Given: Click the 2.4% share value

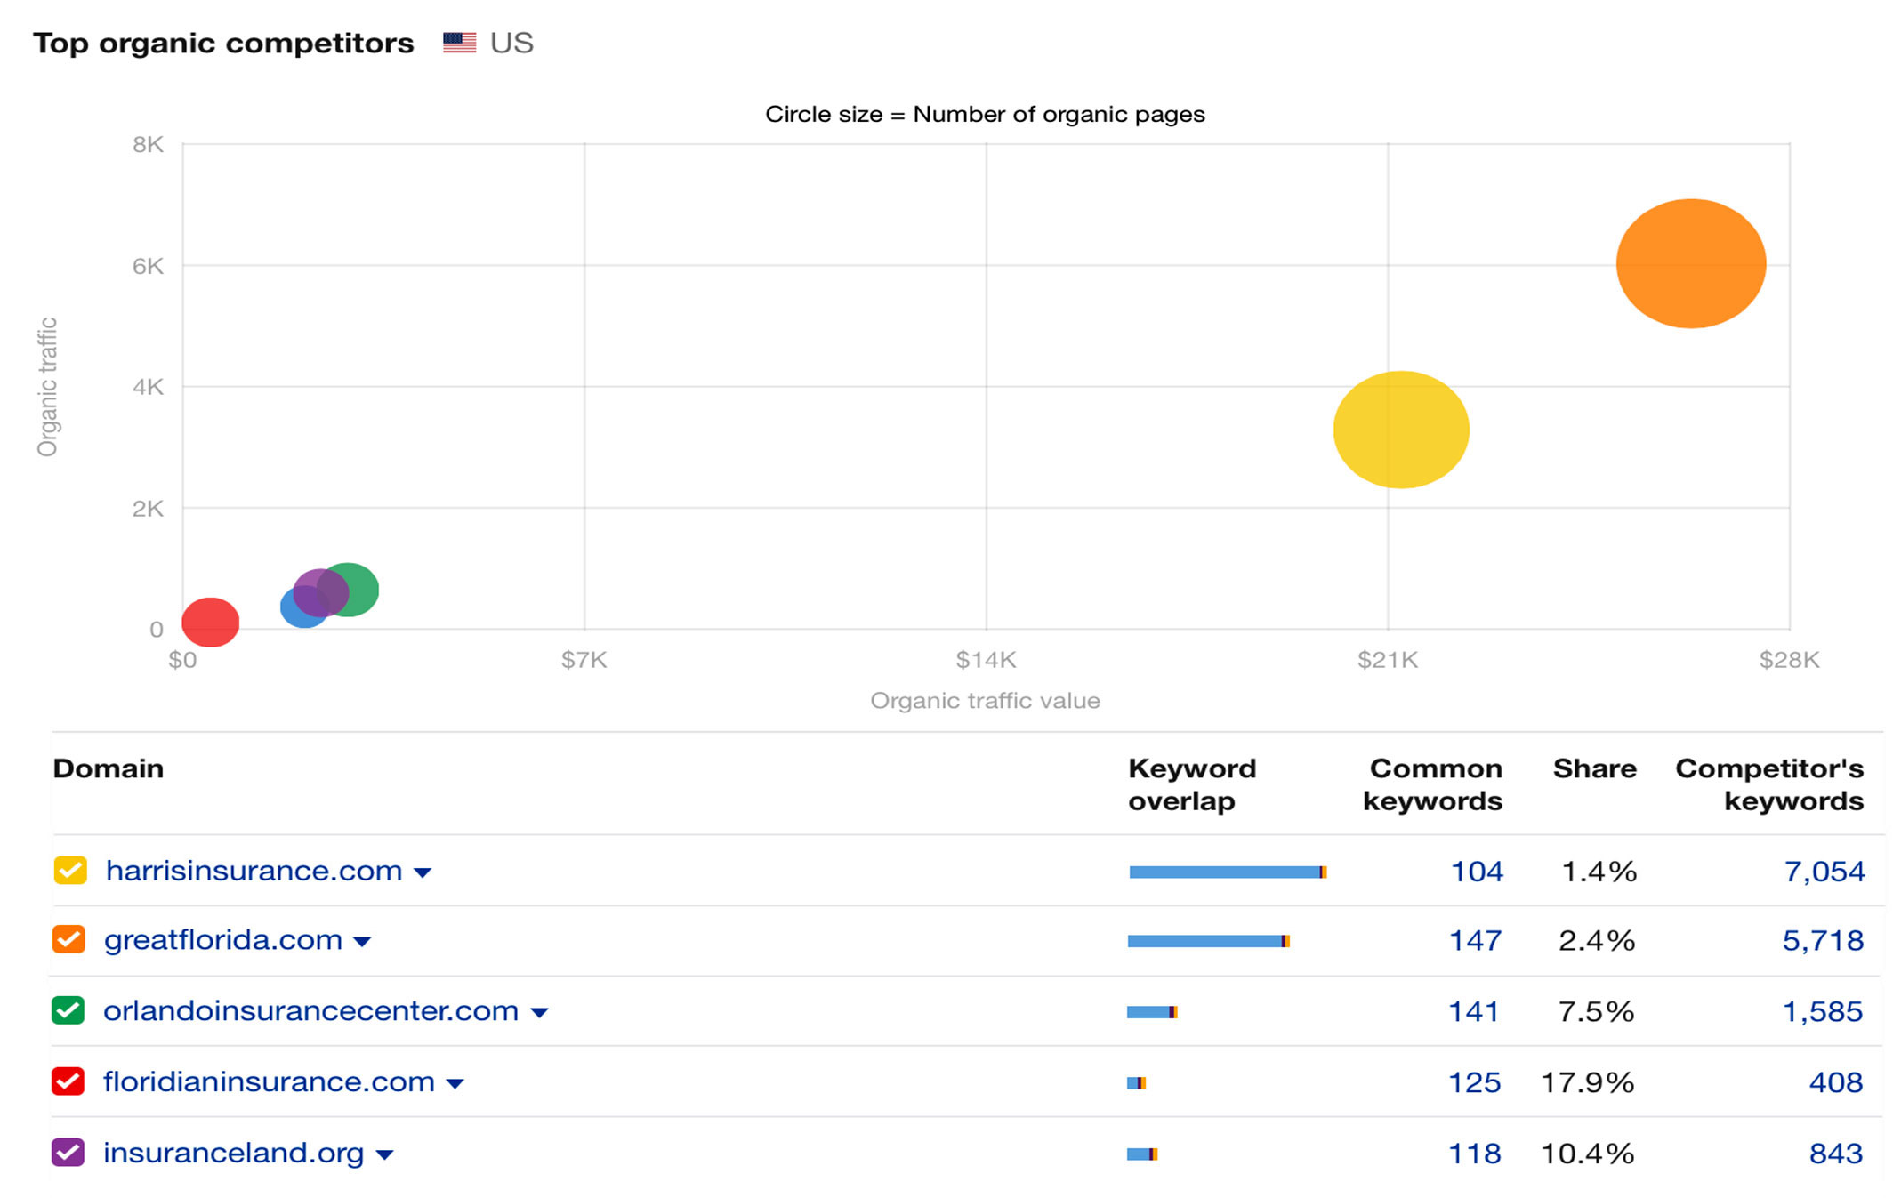Looking at the screenshot, I should (1597, 940).
